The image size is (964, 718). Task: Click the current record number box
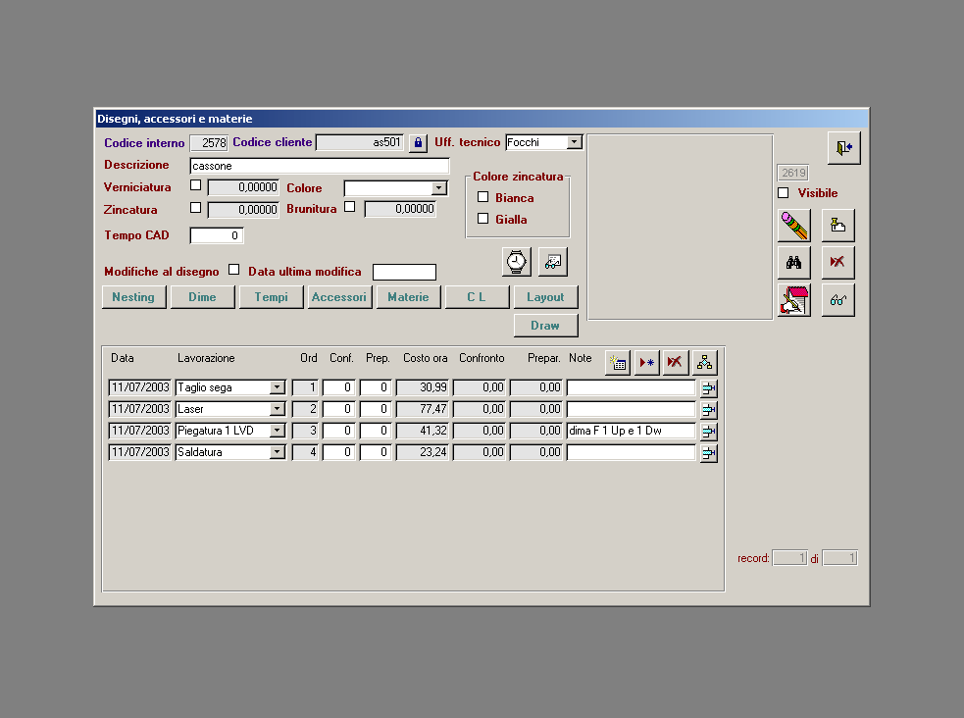tap(790, 558)
